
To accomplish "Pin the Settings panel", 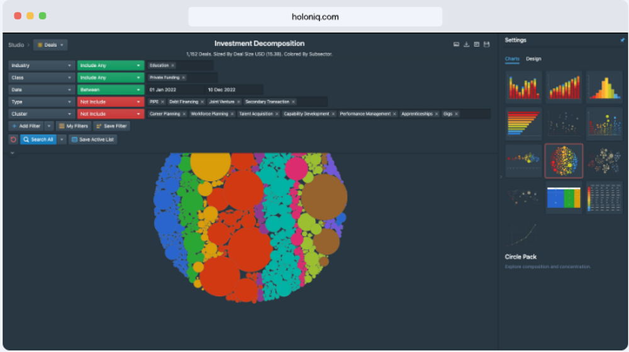I will 622,40.
